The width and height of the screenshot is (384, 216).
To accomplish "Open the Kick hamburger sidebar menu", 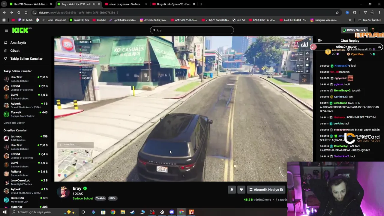I will [6, 30].
